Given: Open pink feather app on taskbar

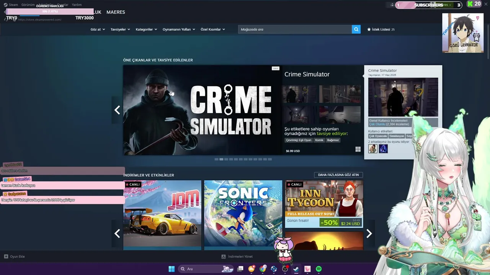Looking at the screenshot, I should pyautogui.click(x=307, y=269).
